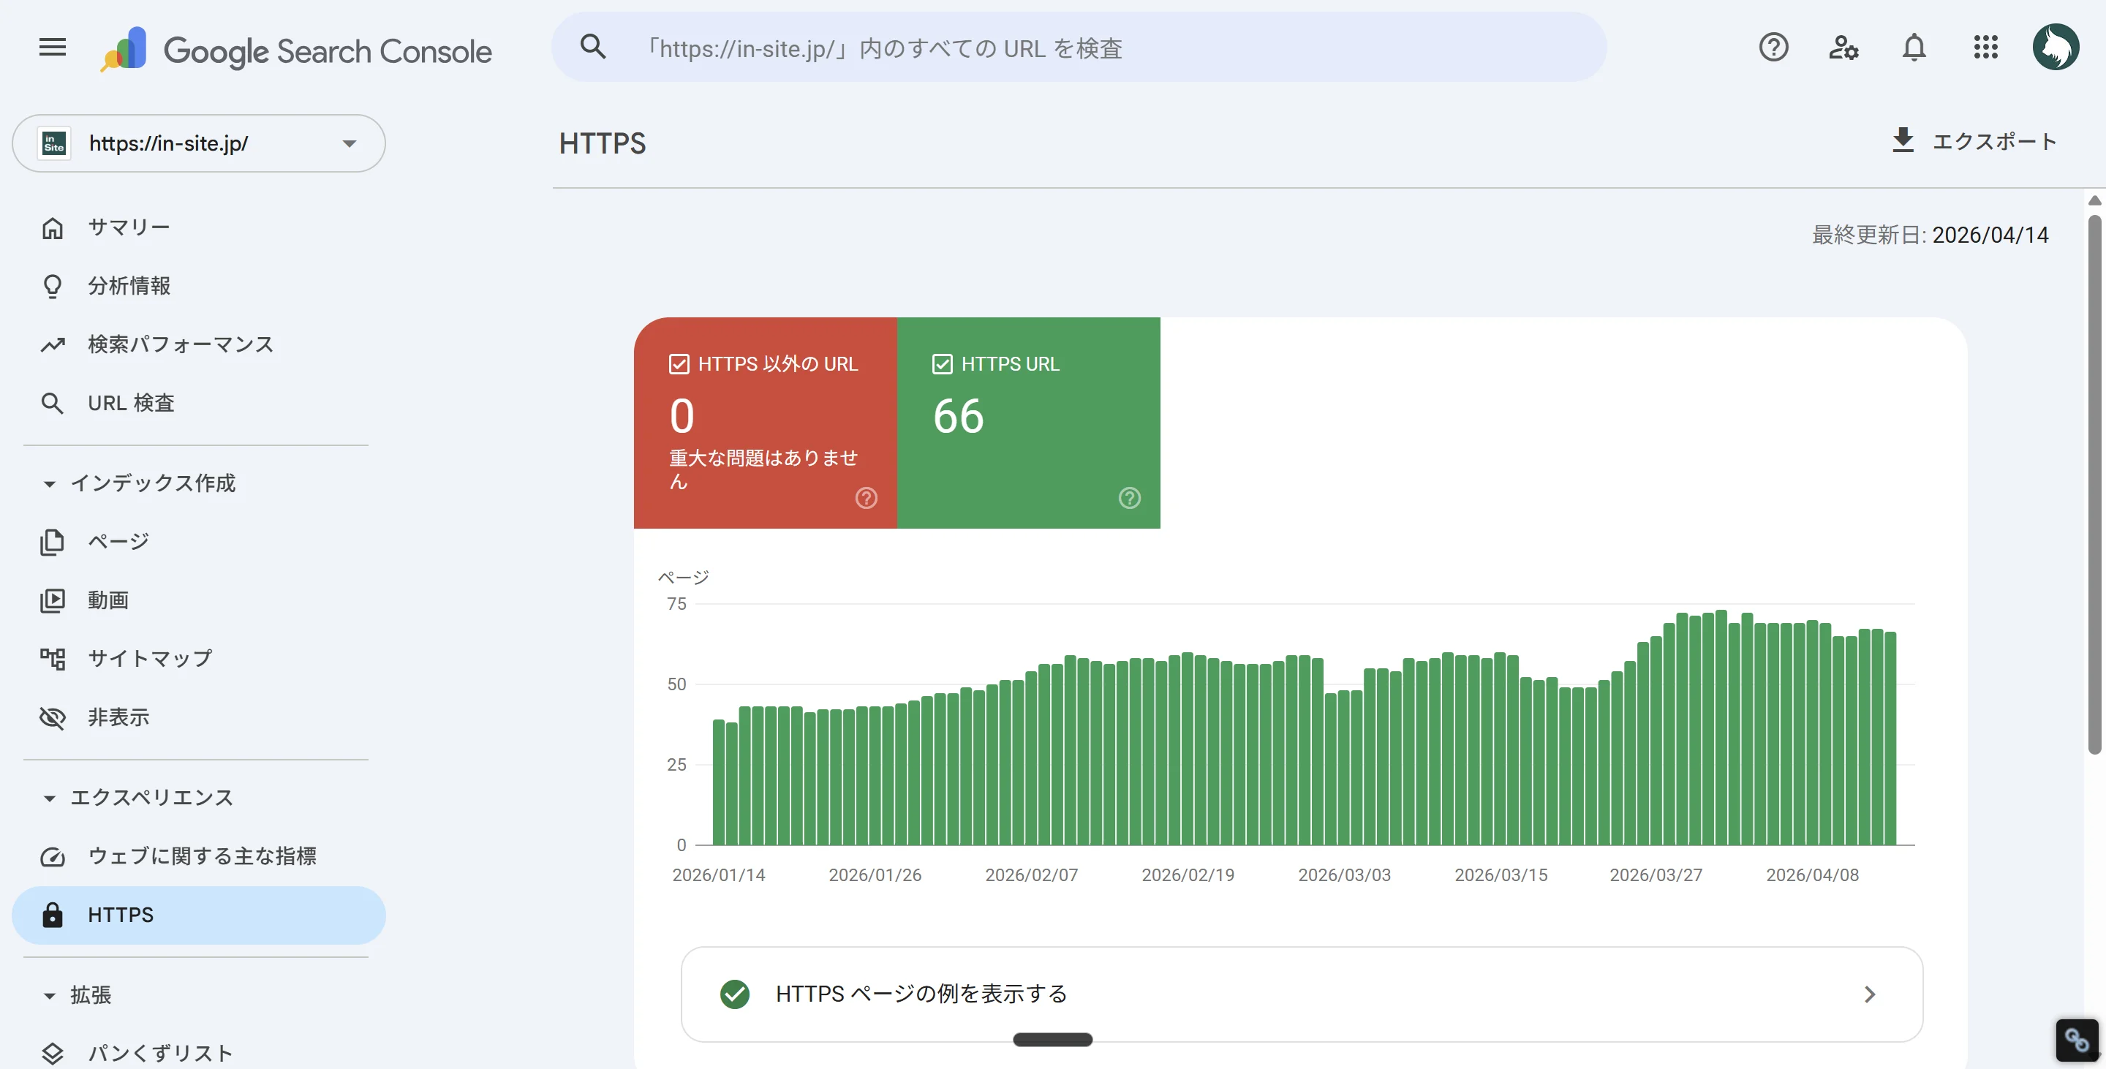Show the help tooltip on the green HTTPS card
2106x1069 pixels.
1129,497
